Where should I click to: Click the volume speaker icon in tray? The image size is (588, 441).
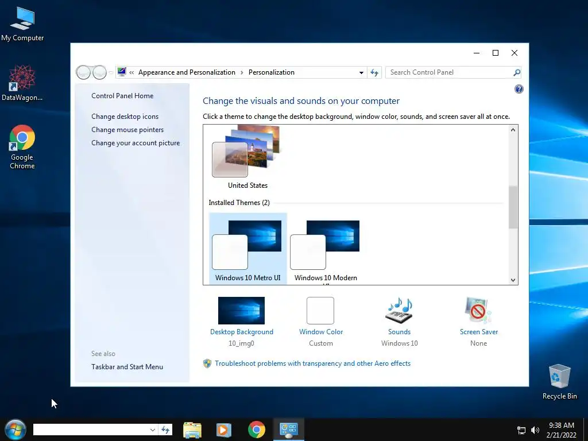click(535, 430)
